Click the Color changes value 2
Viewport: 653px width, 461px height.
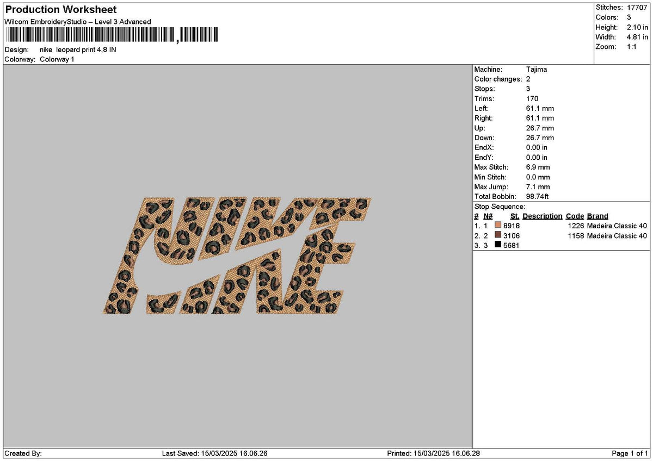(528, 79)
